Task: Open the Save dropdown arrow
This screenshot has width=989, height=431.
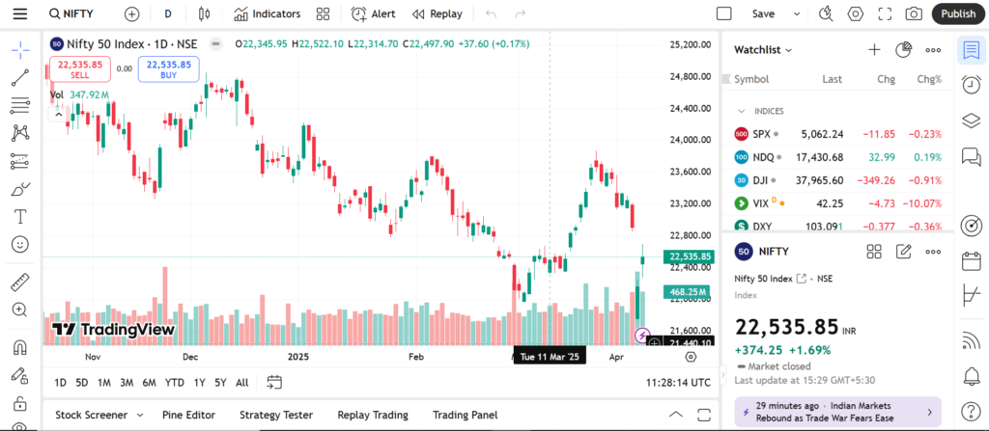Action: pyautogui.click(x=796, y=14)
